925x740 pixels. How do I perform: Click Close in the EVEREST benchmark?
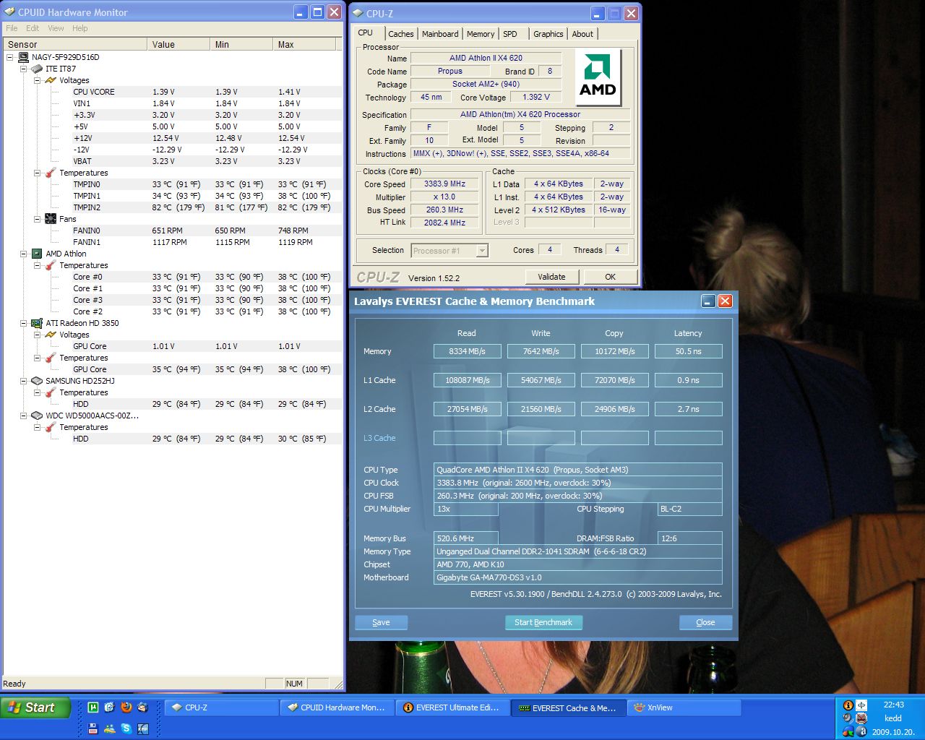point(705,622)
